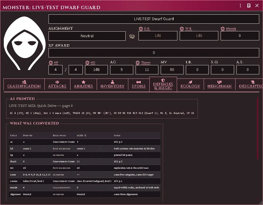Click the Throw label link

coord(146,62)
